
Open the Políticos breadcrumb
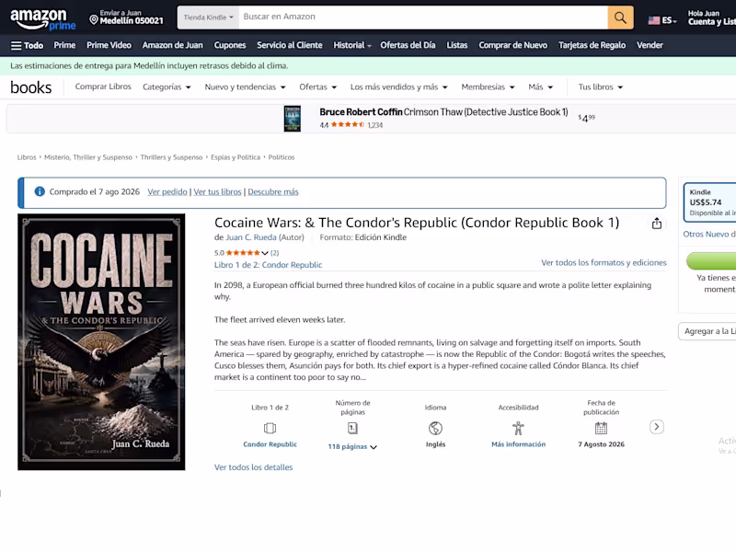click(282, 157)
